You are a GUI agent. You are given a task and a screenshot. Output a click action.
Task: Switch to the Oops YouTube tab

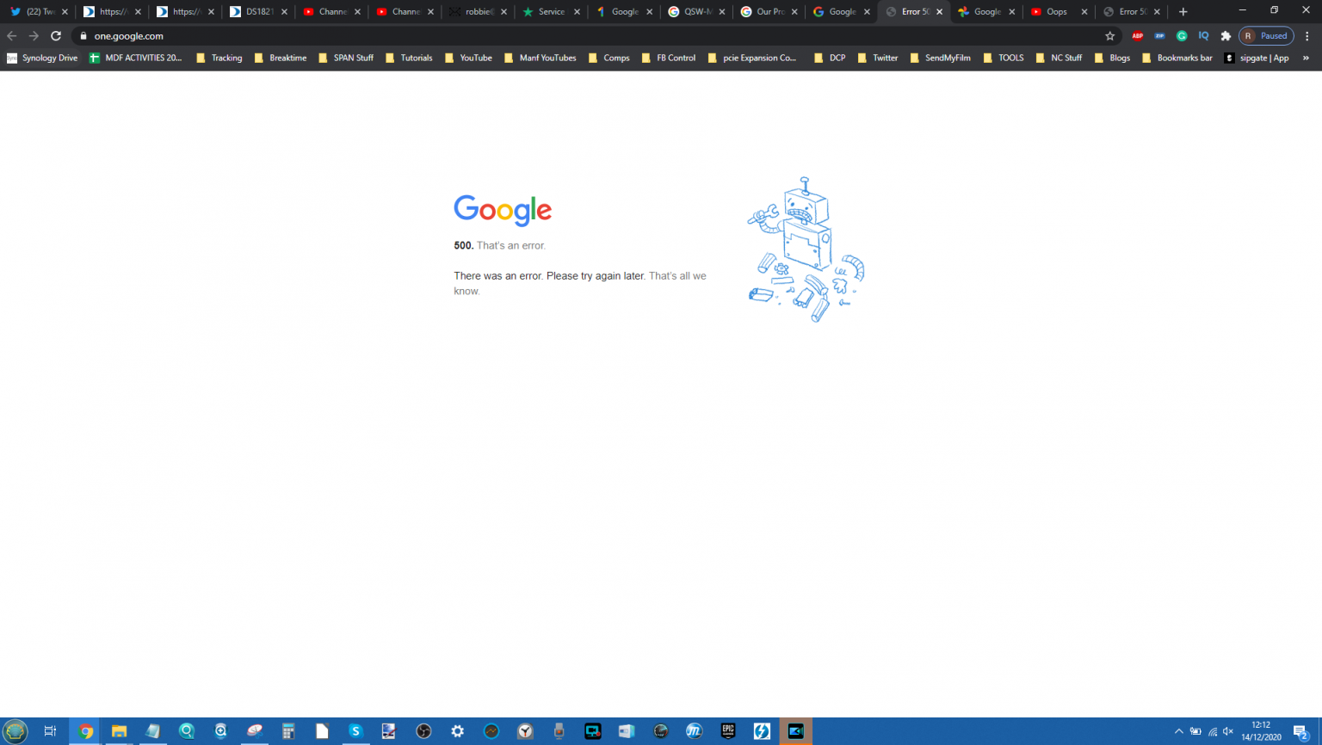[1054, 12]
